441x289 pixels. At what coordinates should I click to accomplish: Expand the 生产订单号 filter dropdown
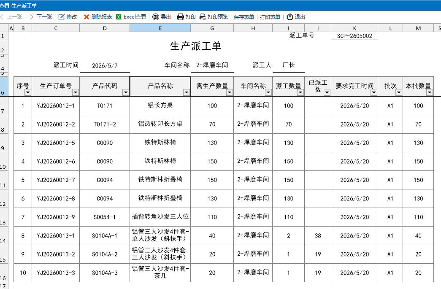tap(76, 92)
